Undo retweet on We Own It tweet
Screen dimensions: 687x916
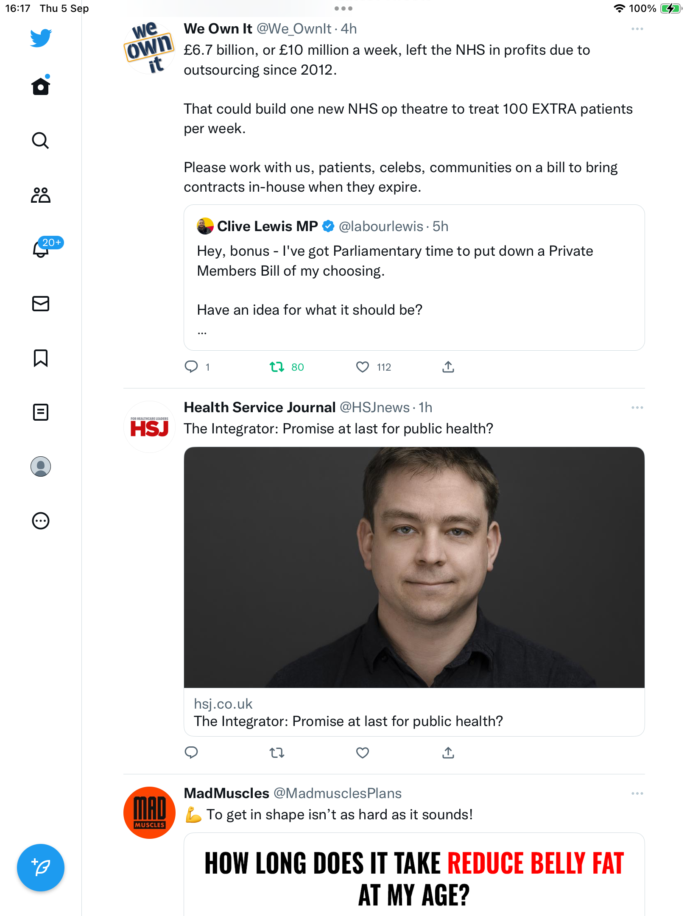[277, 367]
